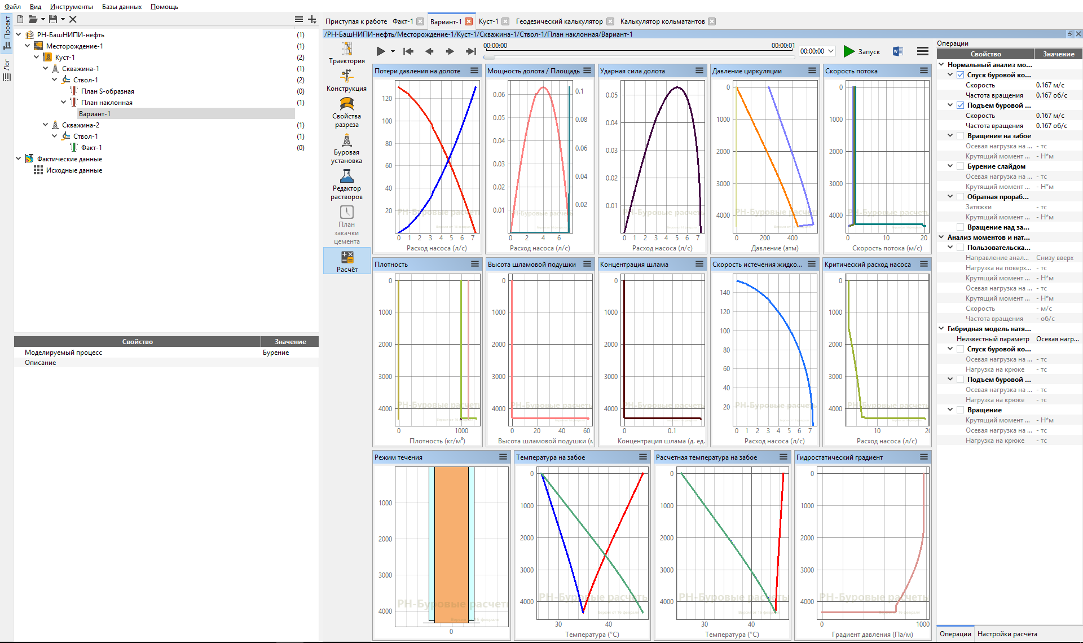This screenshot has height=643, width=1083.
Task: Open План закачки цемента section
Action: point(346,224)
